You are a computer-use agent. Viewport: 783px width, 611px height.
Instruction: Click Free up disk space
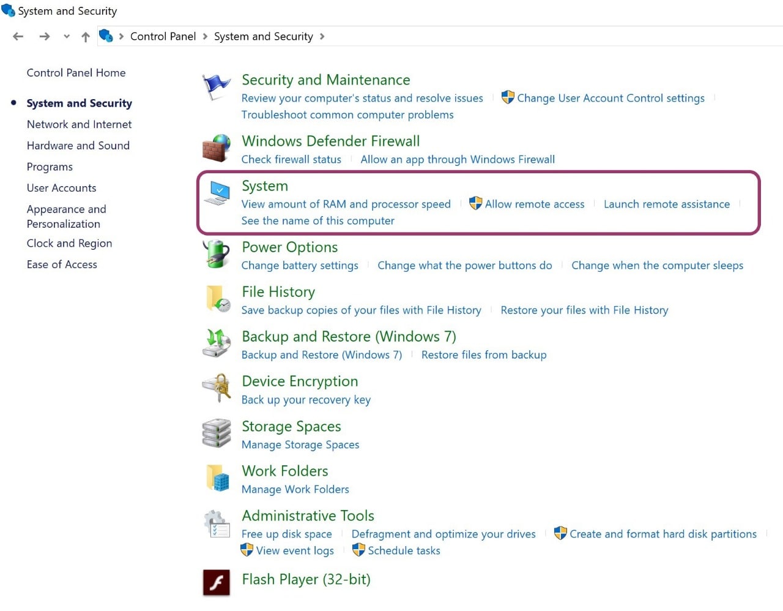(x=287, y=534)
